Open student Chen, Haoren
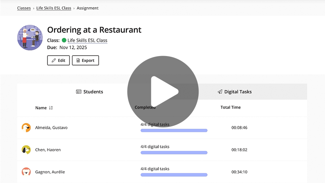The width and height of the screenshot is (325, 183). click(48, 150)
